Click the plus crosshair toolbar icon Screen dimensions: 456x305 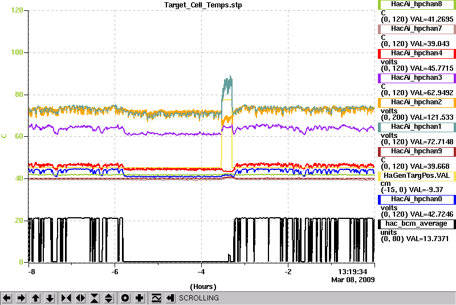[x=140, y=298]
